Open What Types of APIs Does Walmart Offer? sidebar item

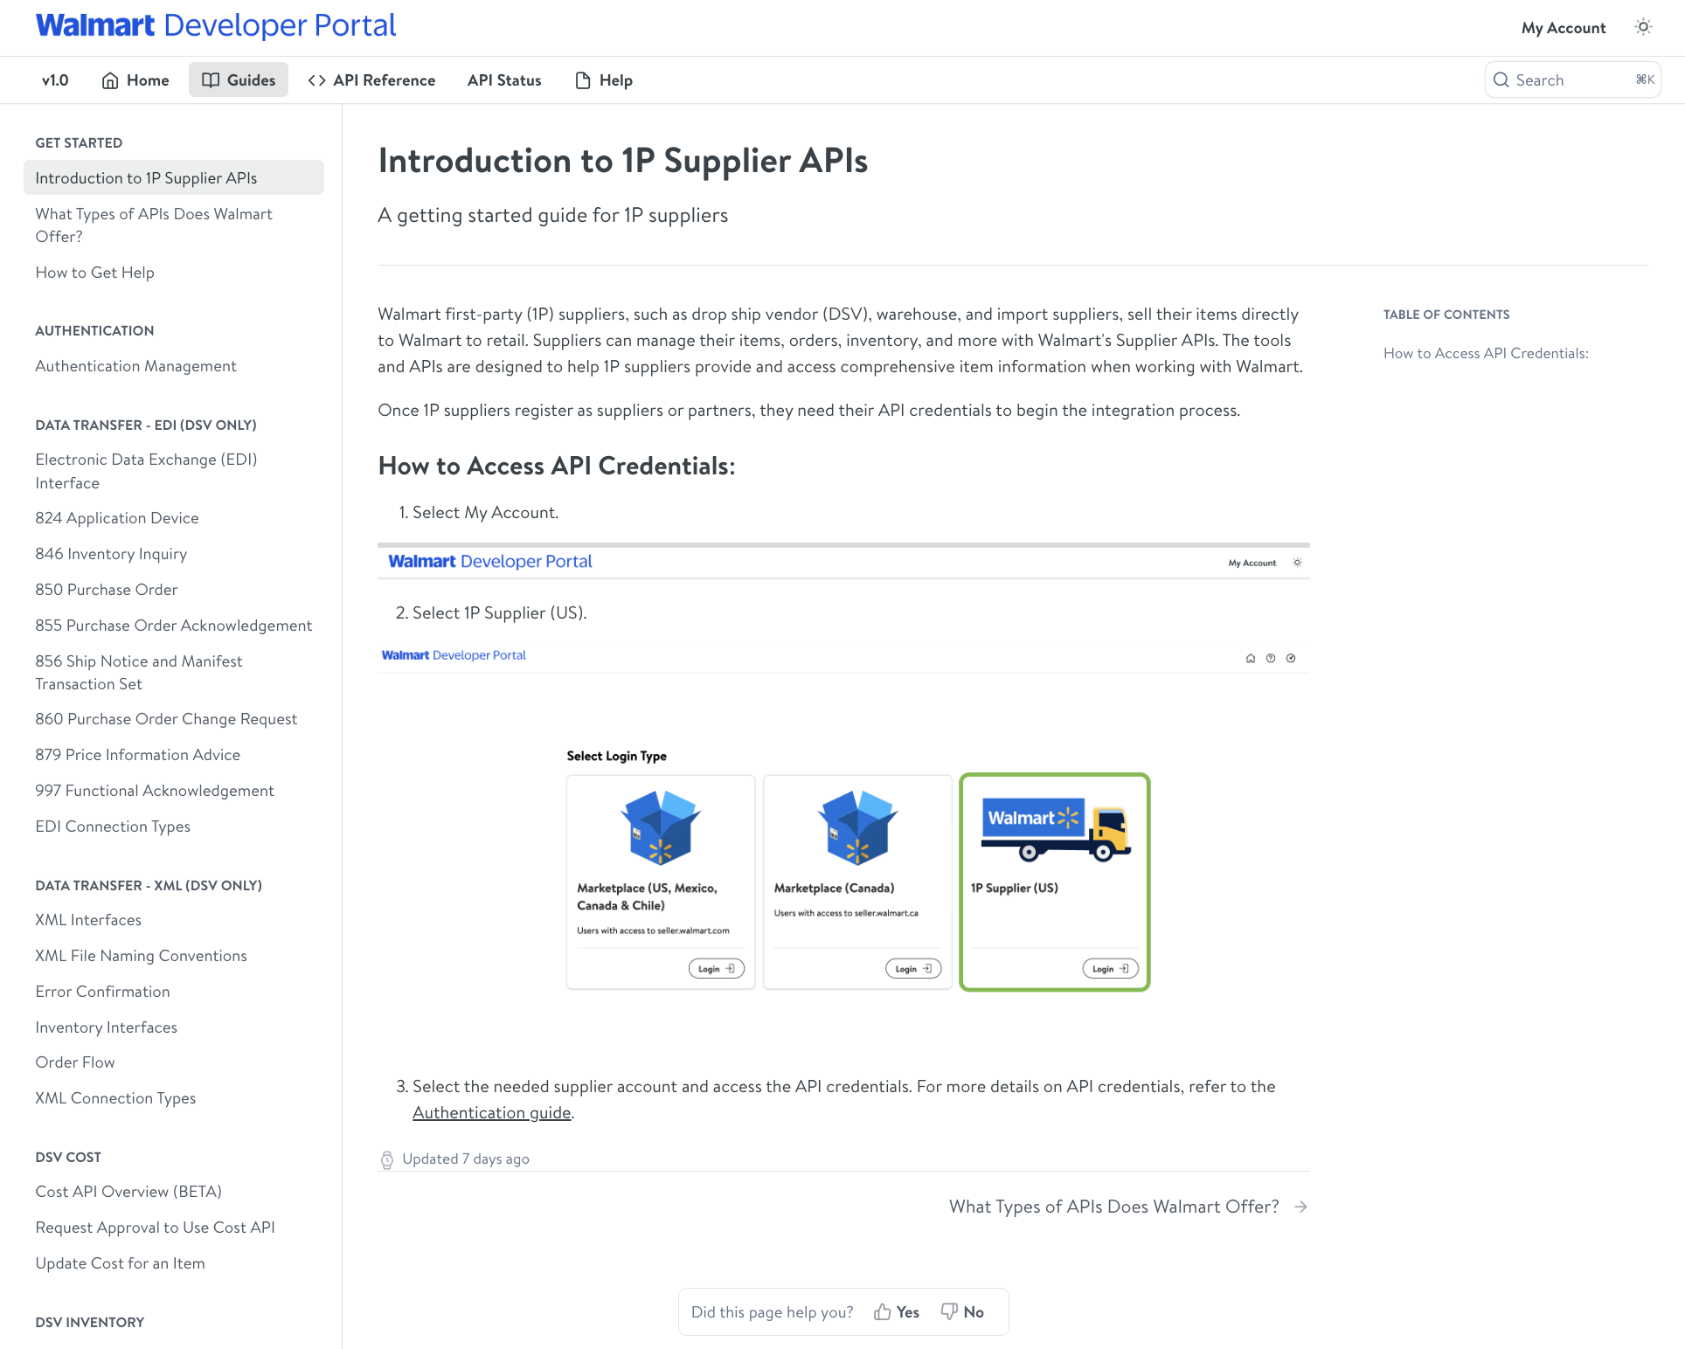click(x=174, y=225)
